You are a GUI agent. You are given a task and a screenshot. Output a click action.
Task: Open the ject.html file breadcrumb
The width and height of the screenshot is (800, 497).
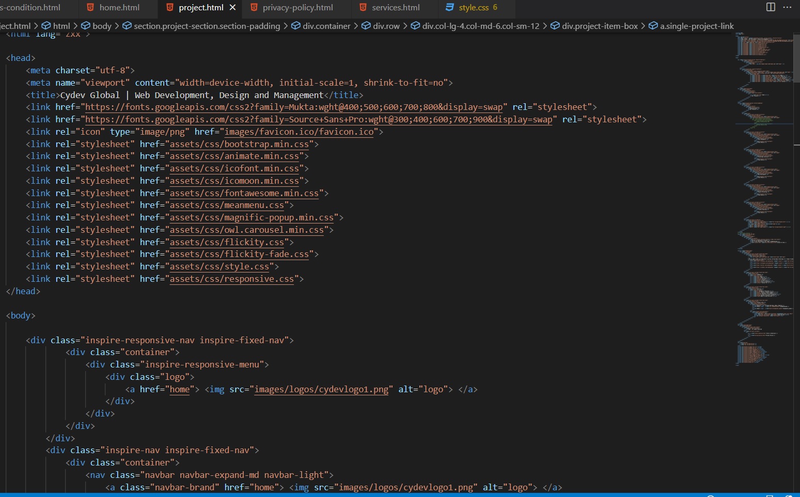(x=15, y=26)
